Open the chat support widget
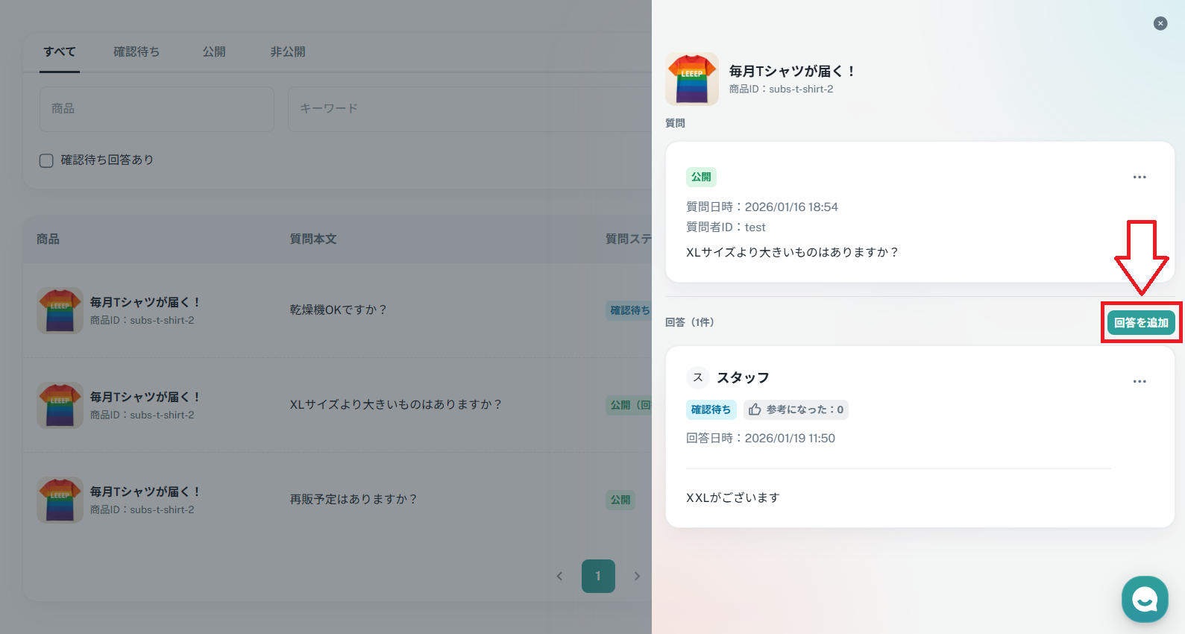 (x=1144, y=598)
